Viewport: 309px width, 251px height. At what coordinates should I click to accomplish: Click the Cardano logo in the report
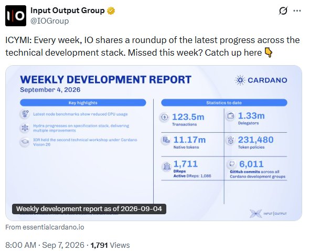(261, 80)
